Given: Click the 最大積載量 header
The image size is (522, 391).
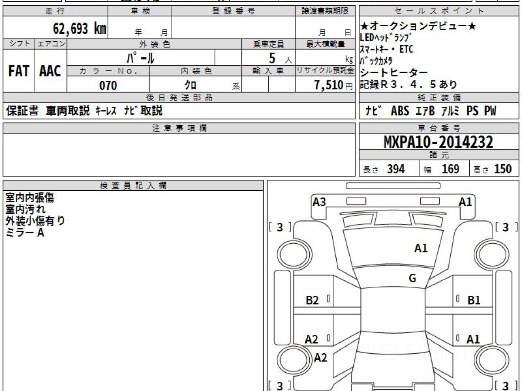Looking at the screenshot, I should click(x=325, y=44).
